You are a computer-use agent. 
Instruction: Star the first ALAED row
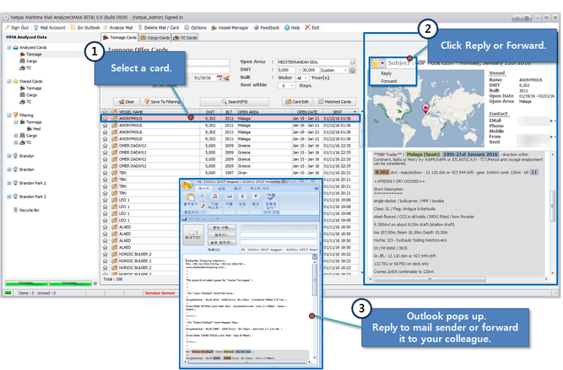coord(105,227)
